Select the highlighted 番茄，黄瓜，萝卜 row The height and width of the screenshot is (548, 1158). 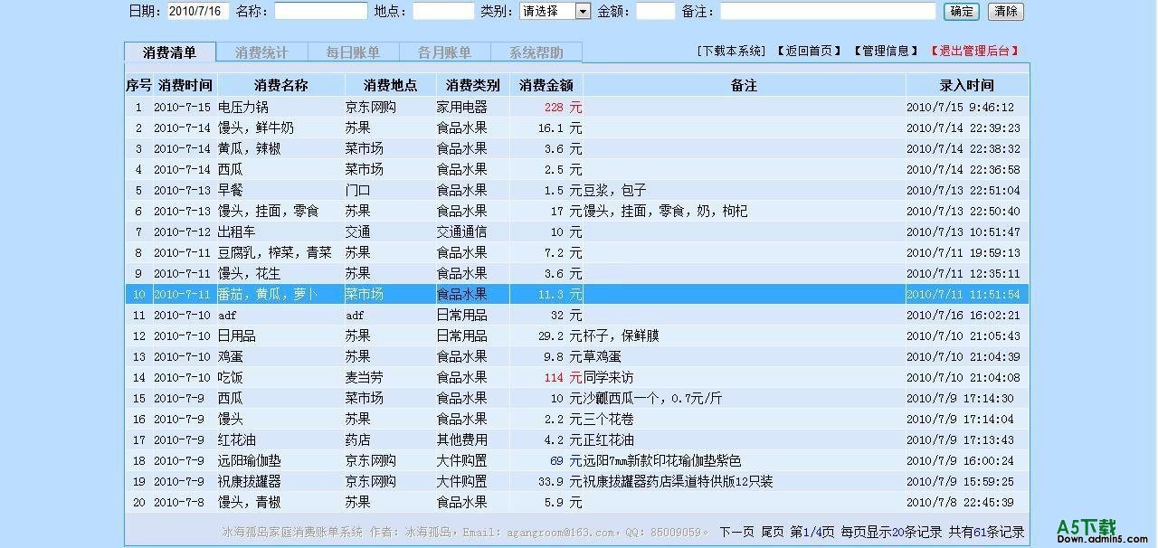577,294
